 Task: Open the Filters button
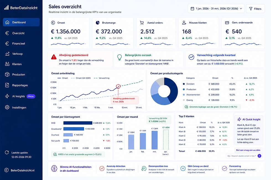[x=255, y=9]
